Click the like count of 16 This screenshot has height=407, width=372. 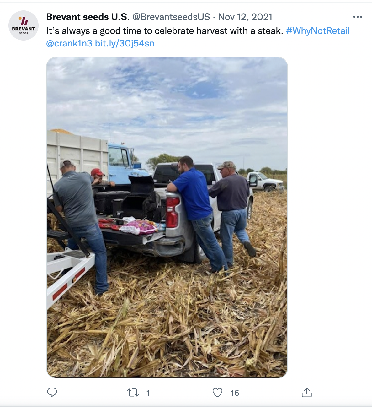click(x=235, y=393)
